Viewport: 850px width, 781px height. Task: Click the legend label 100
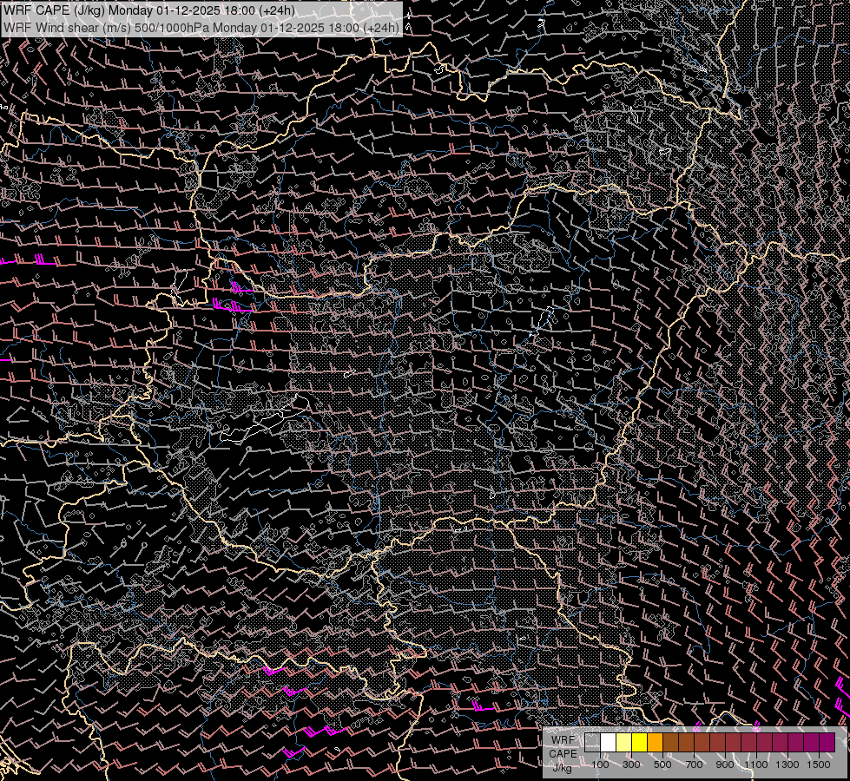(600, 765)
